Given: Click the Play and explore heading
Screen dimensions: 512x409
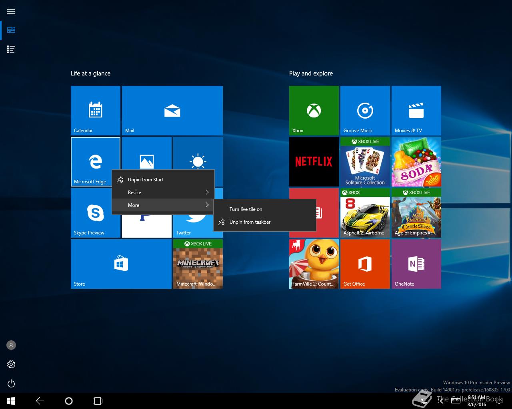Looking at the screenshot, I should coord(311,73).
